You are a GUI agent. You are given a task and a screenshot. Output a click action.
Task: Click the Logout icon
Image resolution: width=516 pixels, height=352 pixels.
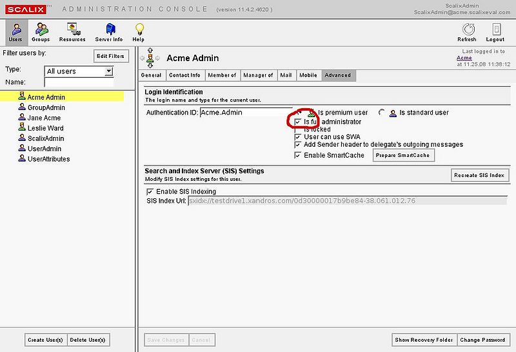(x=495, y=30)
